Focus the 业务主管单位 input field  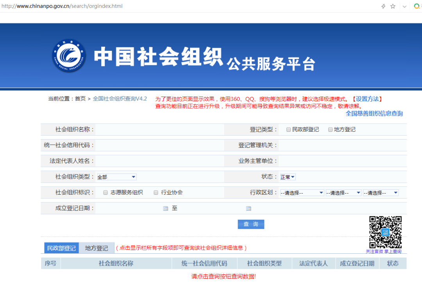(342, 161)
